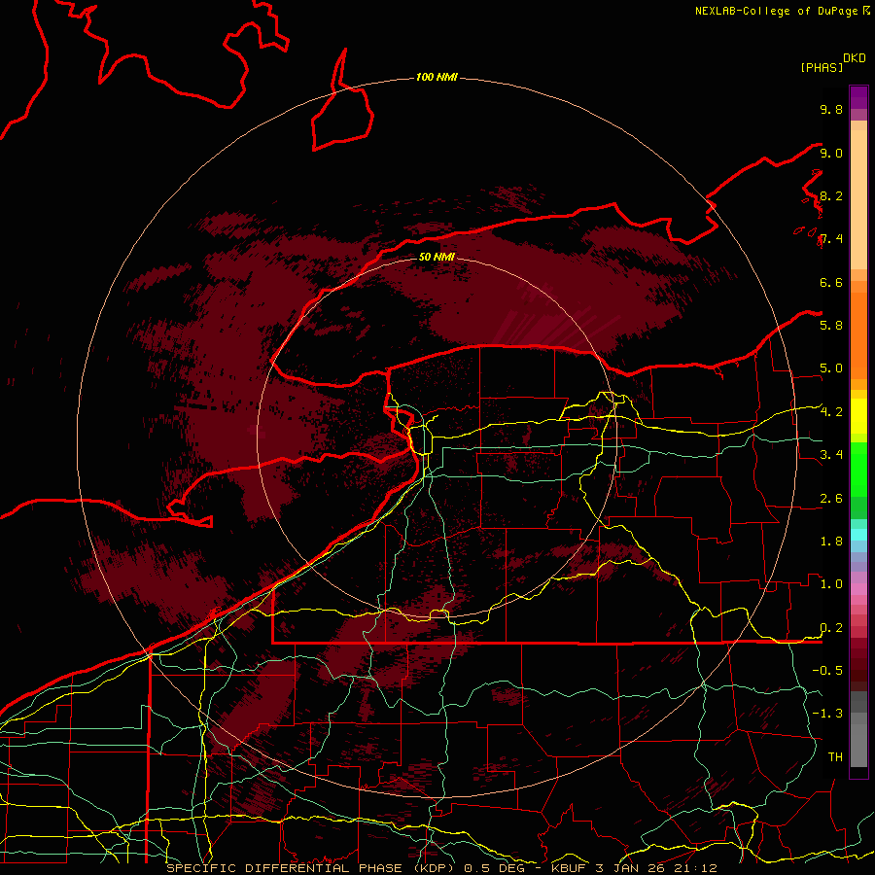This screenshot has width=875, height=875.
Task: Click the 50 NMI range ring label
Action: (x=437, y=257)
